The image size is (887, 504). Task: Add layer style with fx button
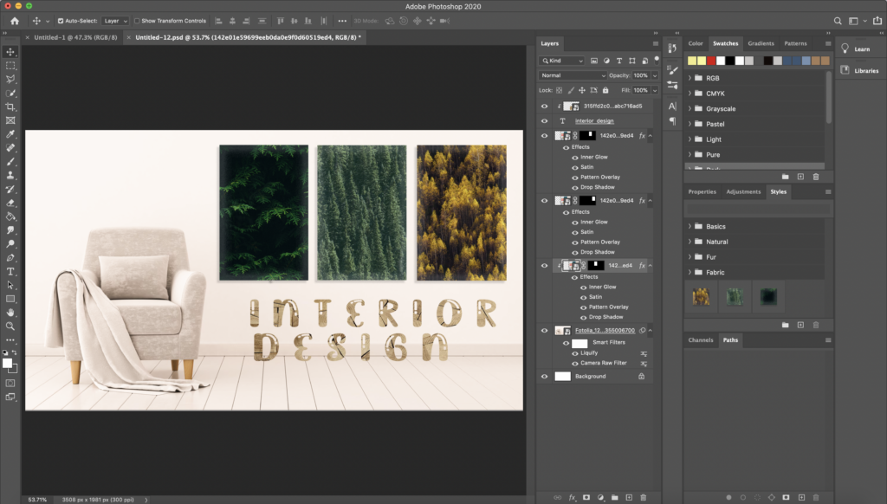pos(572,497)
